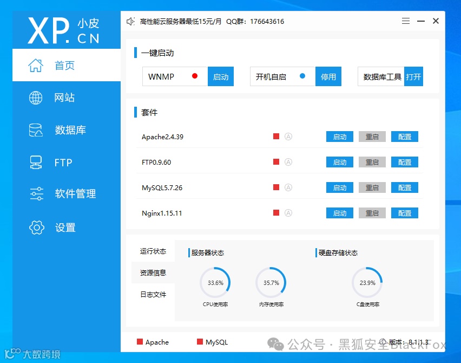Restart FTP0.9.60 with 重启
Screen dimensions: 461x363
372,162
